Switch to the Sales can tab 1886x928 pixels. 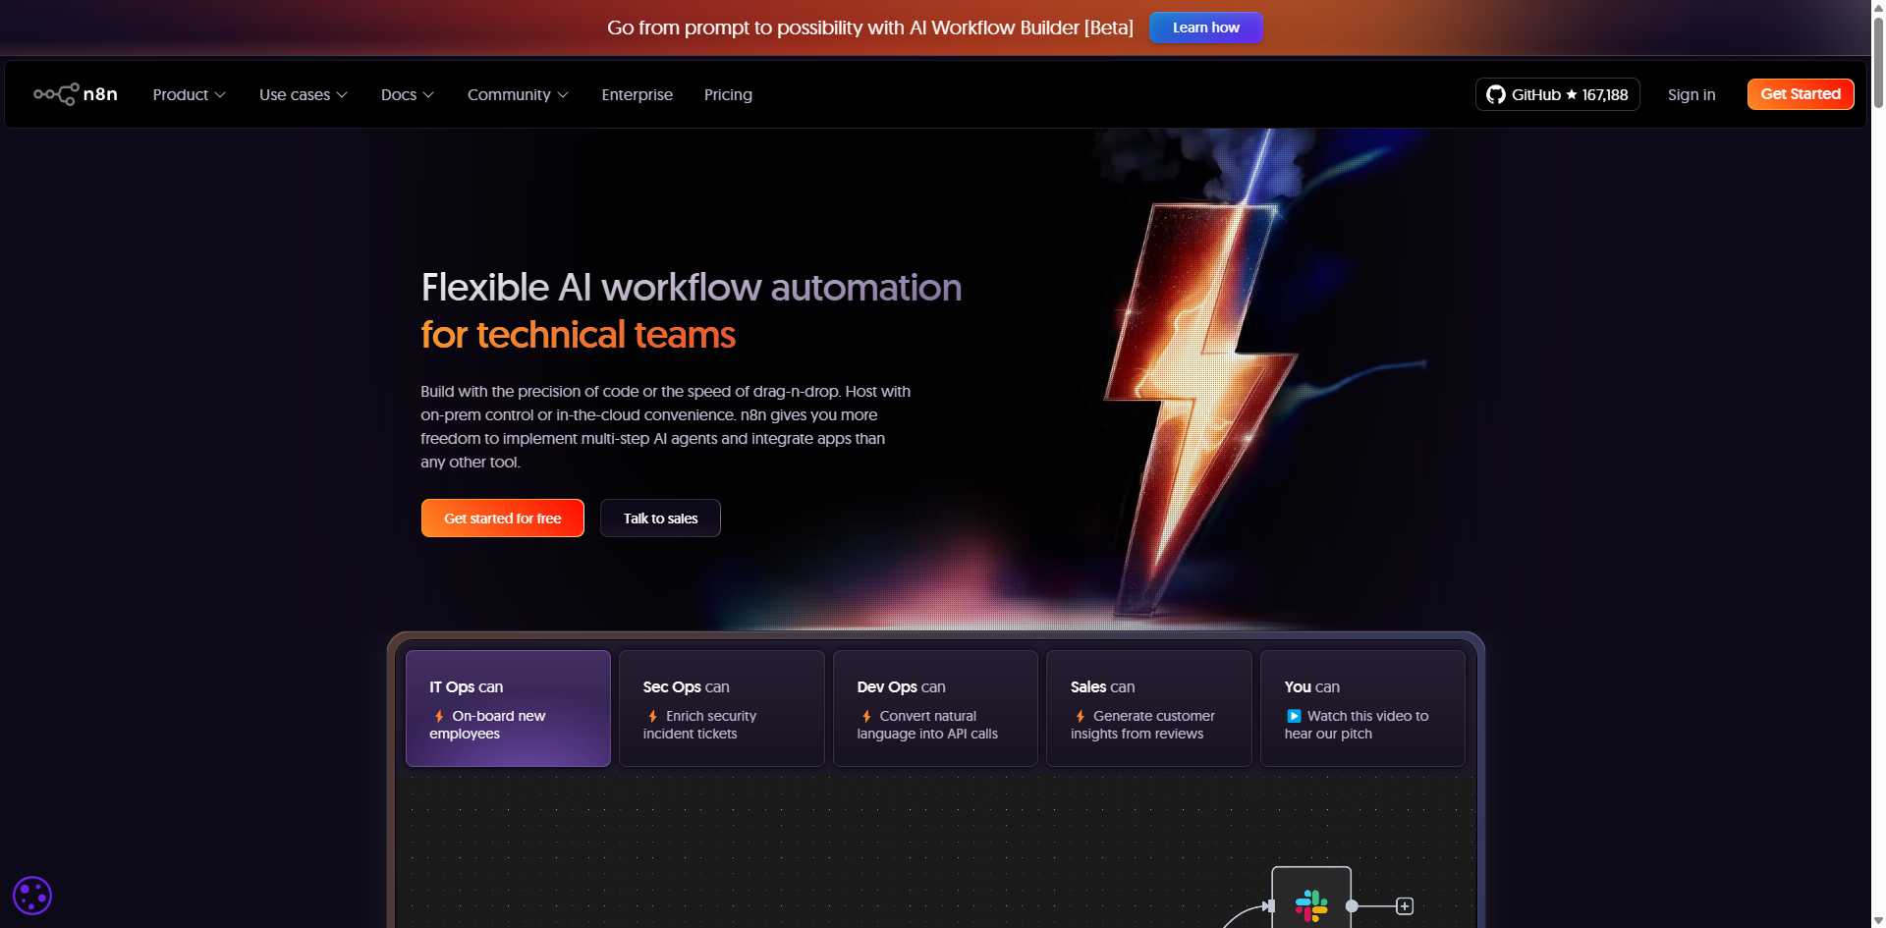pyautogui.click(x=1148, y=708)
